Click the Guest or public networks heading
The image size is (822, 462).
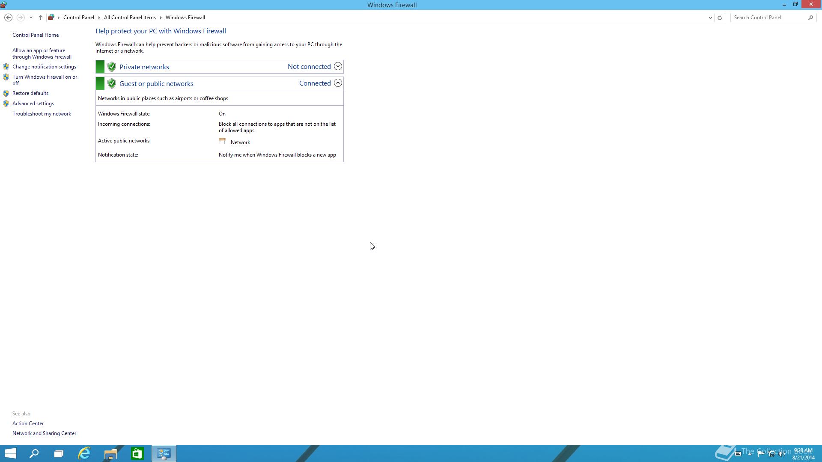coord(156,83)
